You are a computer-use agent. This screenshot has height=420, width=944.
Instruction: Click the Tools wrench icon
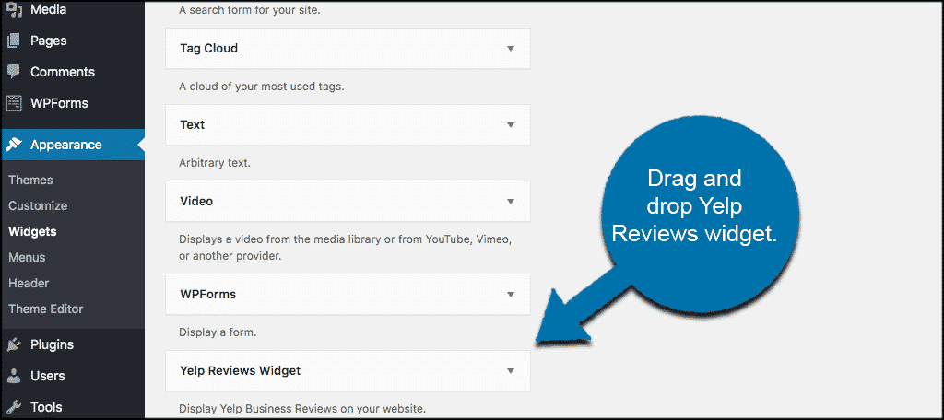[x=13, y=407]
